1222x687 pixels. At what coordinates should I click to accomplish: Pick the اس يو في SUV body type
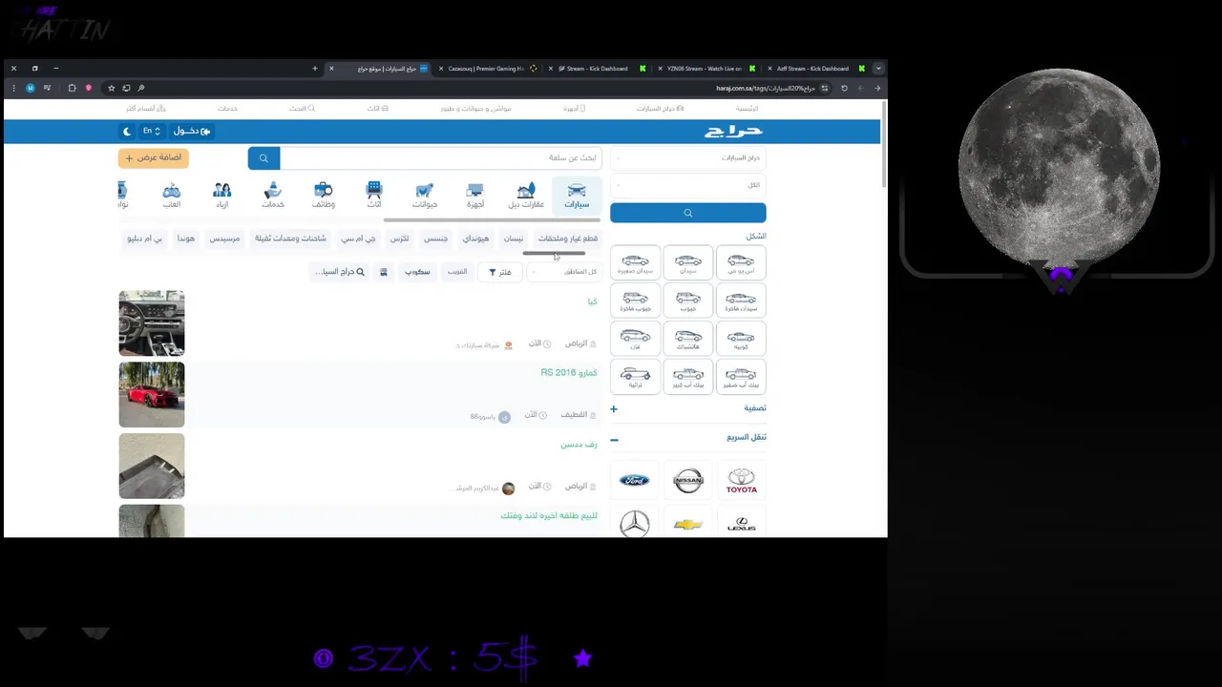(x=741, y=262)
